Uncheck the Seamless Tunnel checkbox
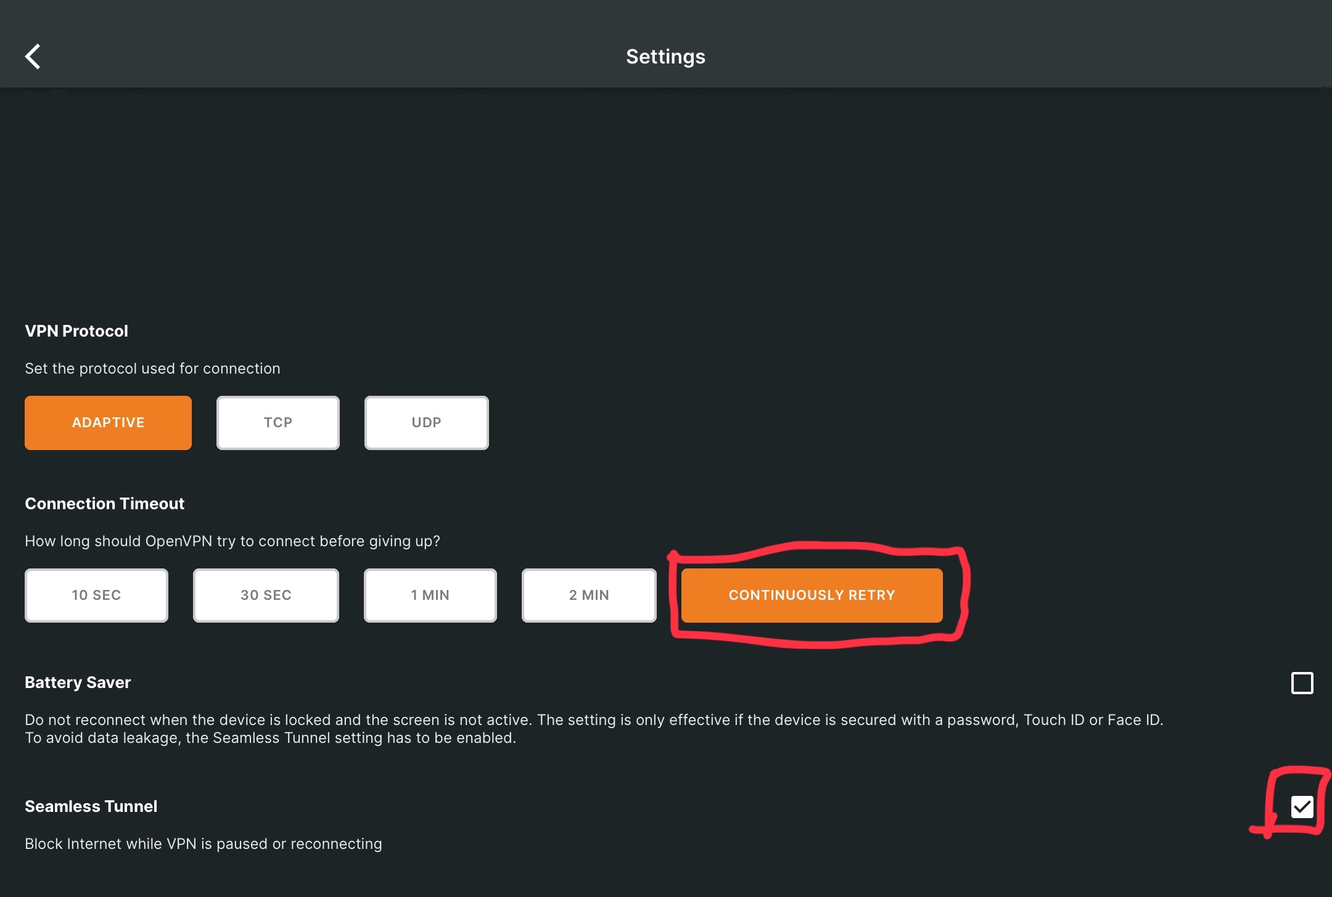1332x897 pixels. click(1302, 806)
